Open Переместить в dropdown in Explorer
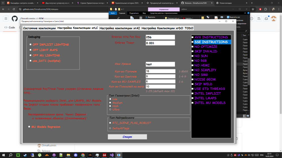 (x=173, y=18)
